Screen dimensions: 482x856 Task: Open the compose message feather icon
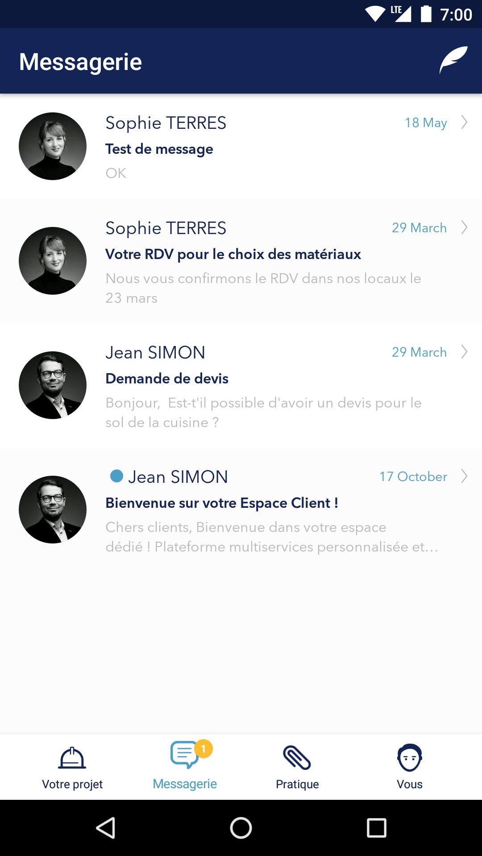point(454,61)
